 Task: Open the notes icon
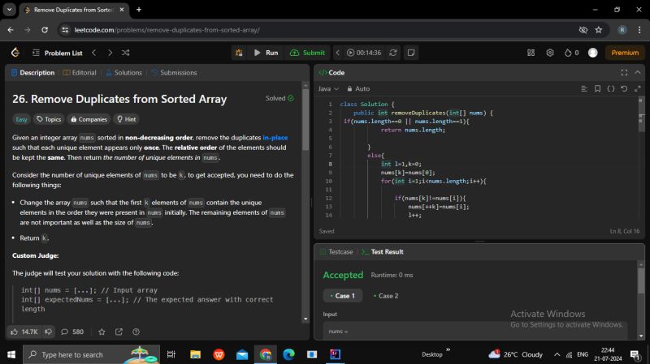tap(411, 53)
